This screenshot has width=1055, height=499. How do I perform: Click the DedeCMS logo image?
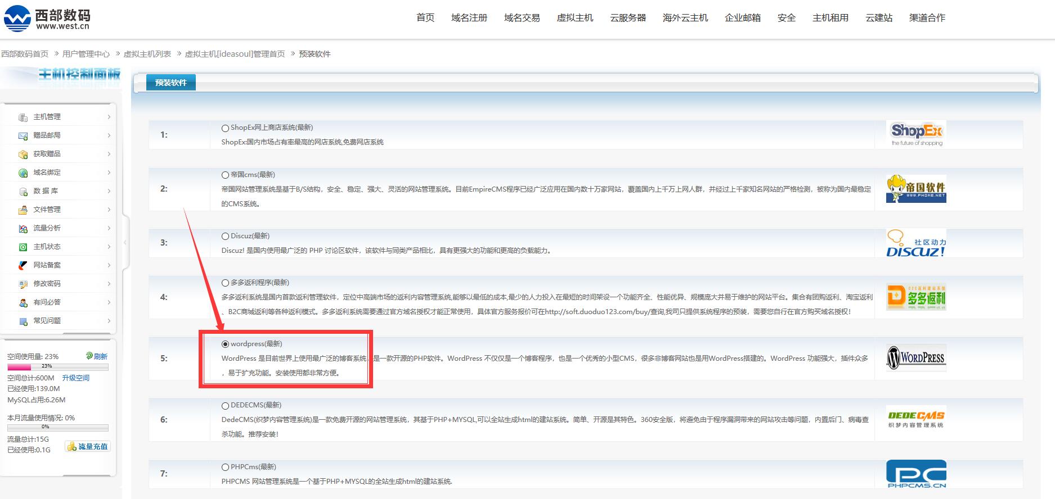pos(916,419)
